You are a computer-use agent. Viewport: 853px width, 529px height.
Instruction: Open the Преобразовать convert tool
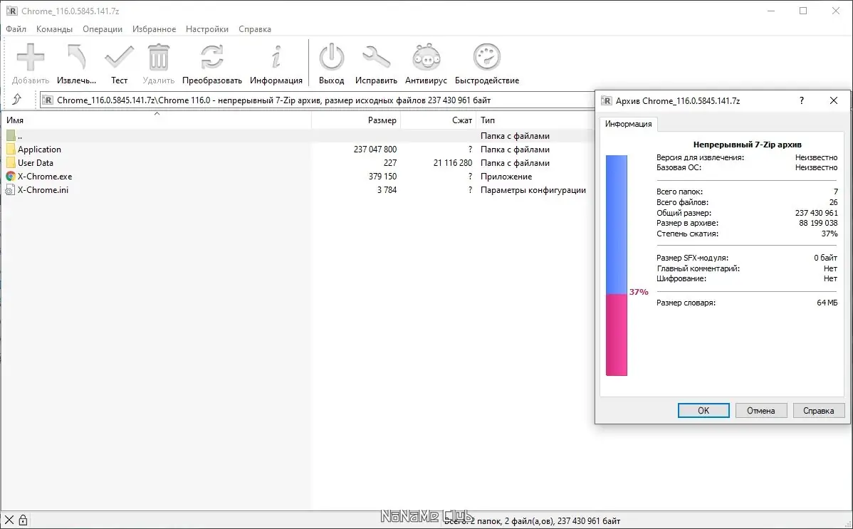click(x=211, y=56)
